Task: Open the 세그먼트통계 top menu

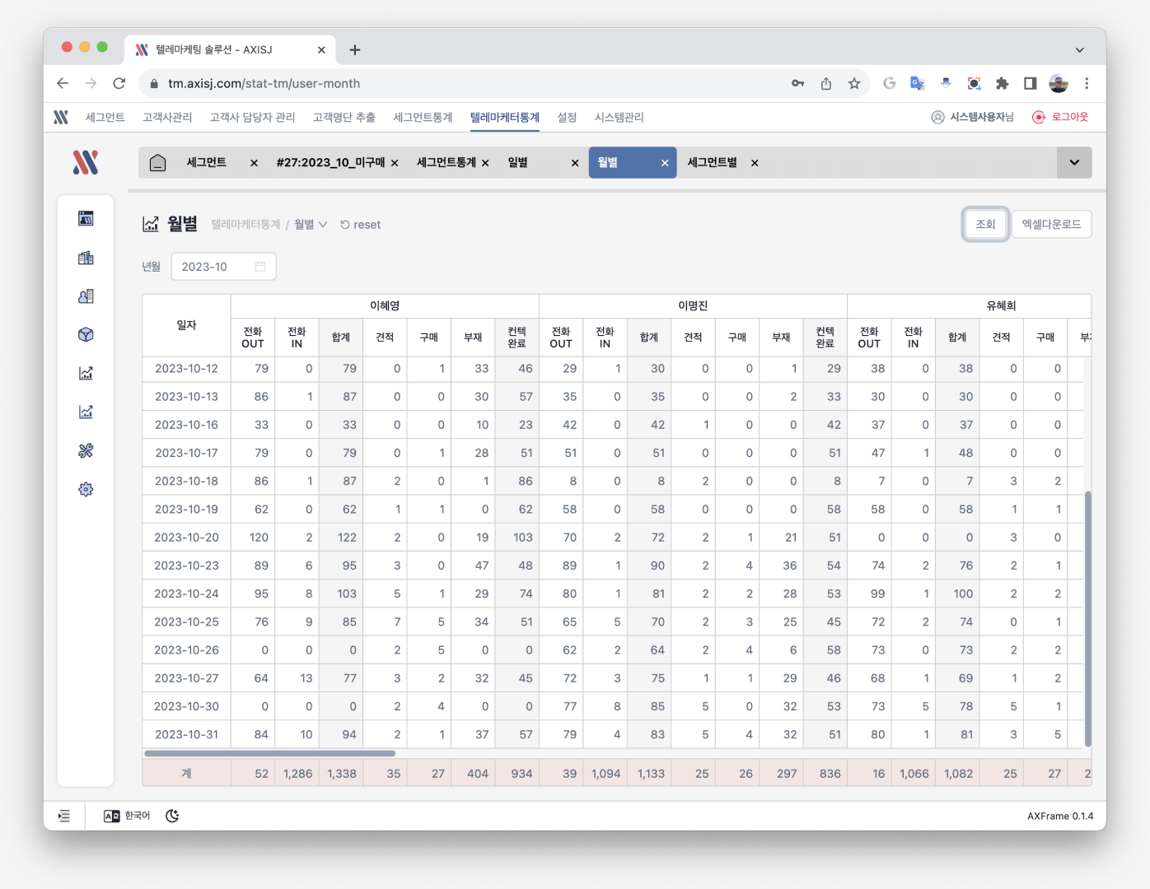Action: 423,118
